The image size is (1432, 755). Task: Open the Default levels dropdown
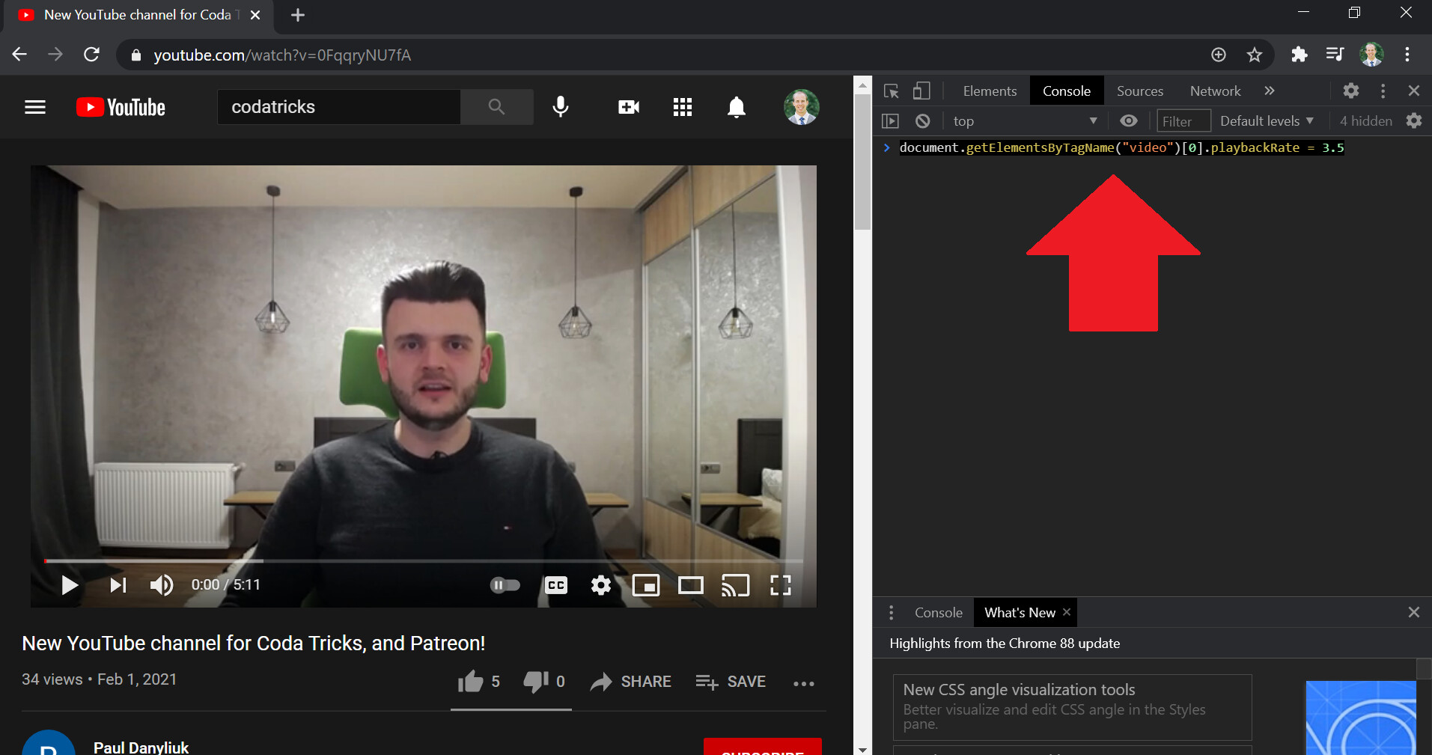[1267, 120]
